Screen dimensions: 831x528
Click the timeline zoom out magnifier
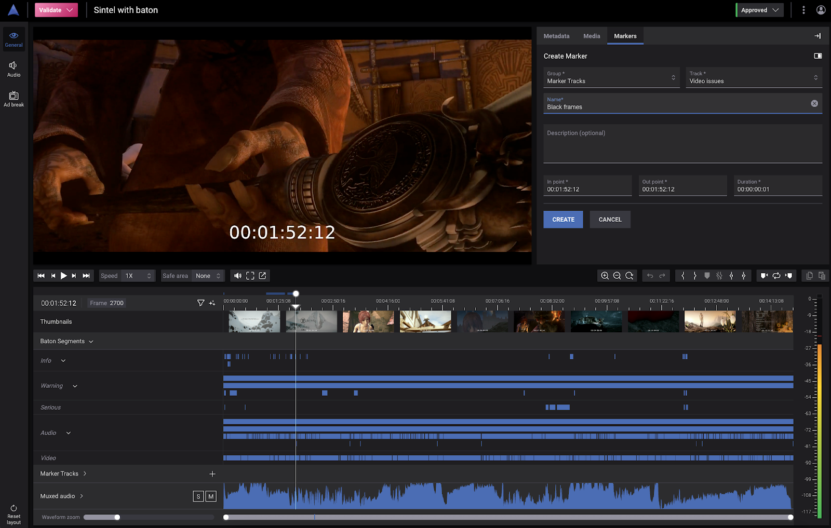[617, 276]
